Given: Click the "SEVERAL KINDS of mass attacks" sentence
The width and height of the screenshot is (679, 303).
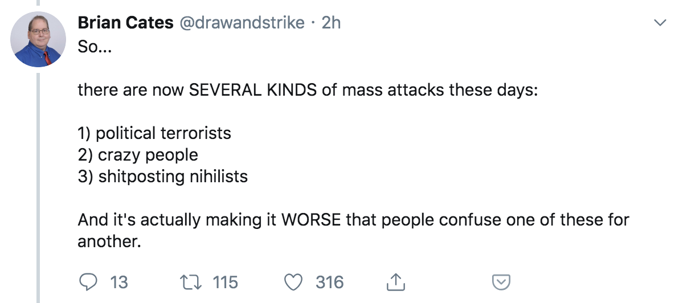Looking at the screenshot, I should tap(308, 90).
